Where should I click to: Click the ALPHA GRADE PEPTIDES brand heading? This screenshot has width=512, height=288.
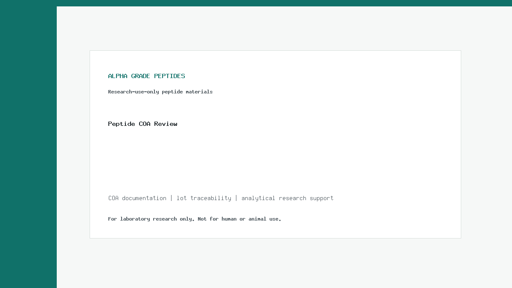point(146,76)
